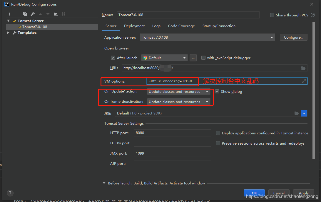Click the Apply button
The width and height of the screenshot is (321, 202).
tap(304, 193)
